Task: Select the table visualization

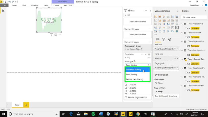Action: tap(160, 31)
